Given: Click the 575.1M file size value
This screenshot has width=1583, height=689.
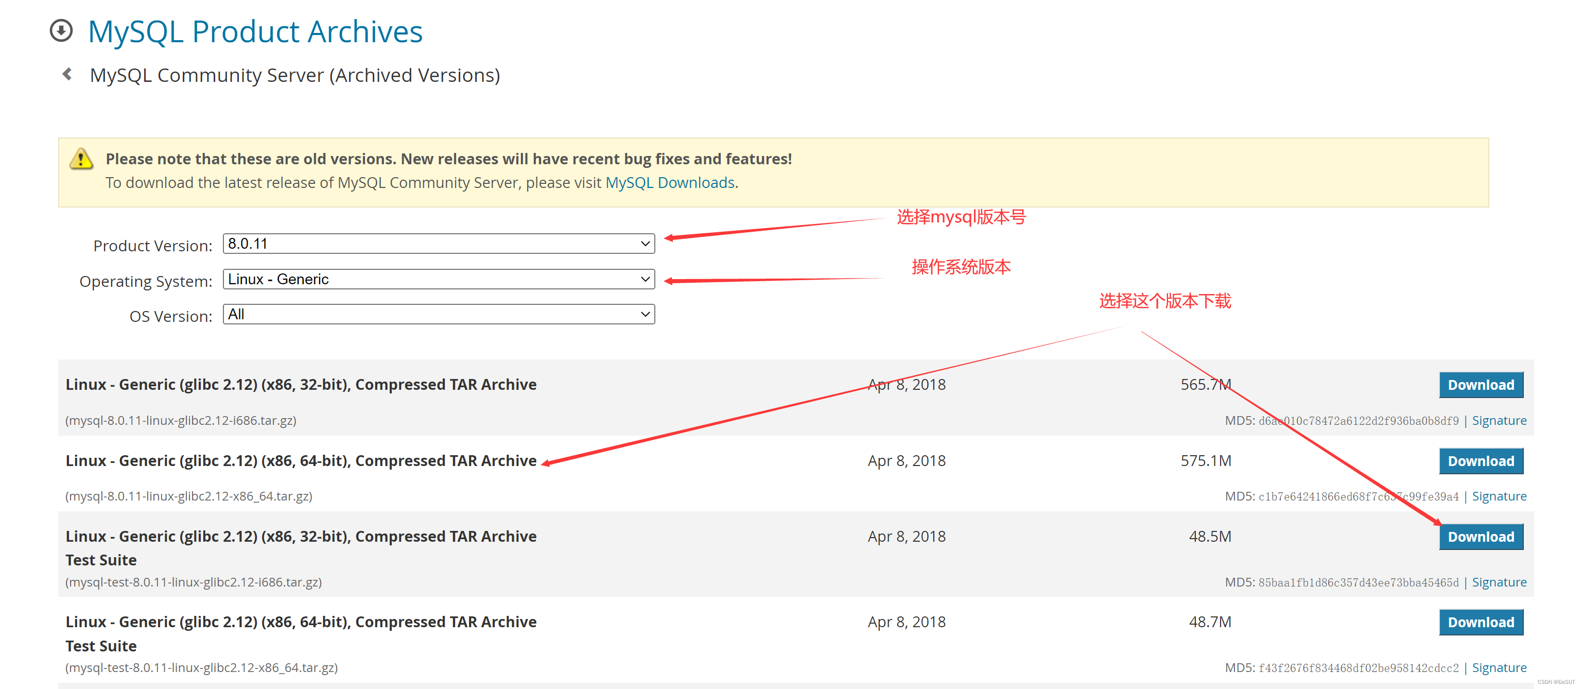Looking at the screenshot, I should coord(1206,460).
